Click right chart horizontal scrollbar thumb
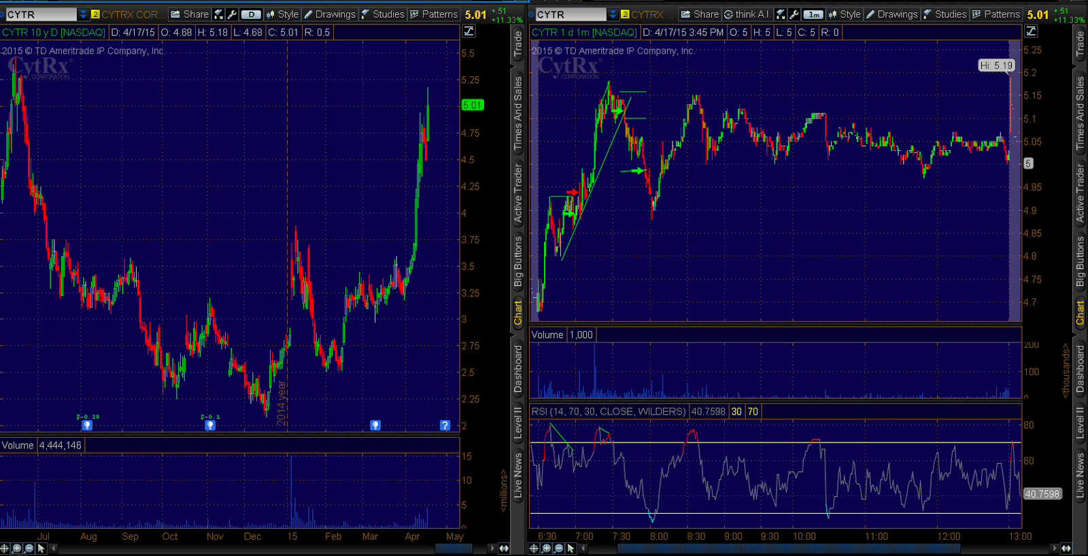This screenshot has width=1088, height=556. point(789,549)
